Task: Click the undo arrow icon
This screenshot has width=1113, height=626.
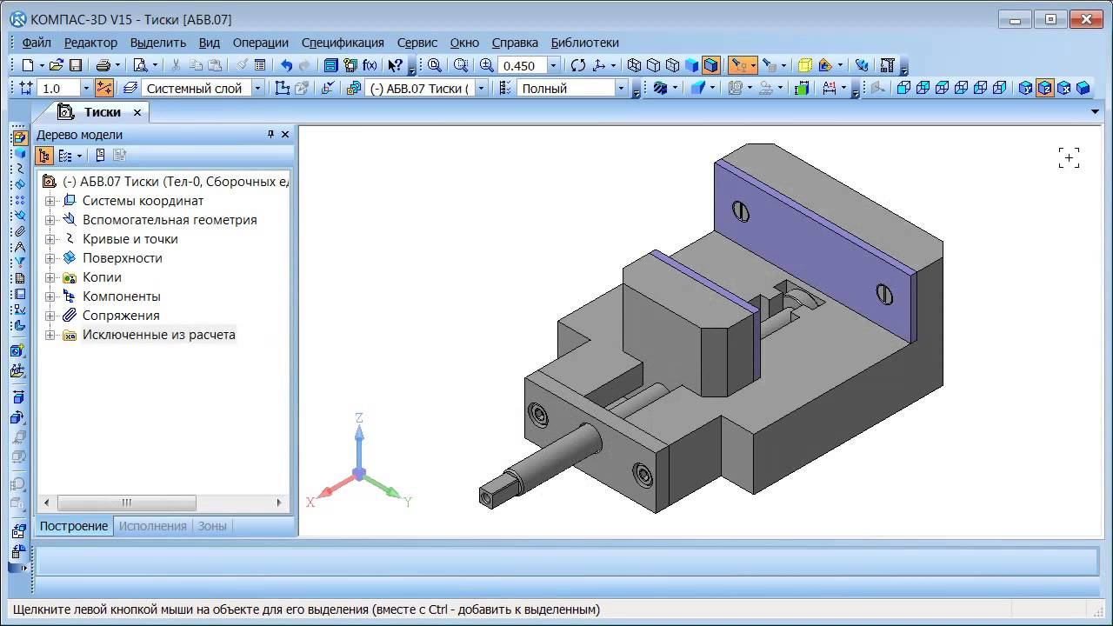Action: (286, 65)
